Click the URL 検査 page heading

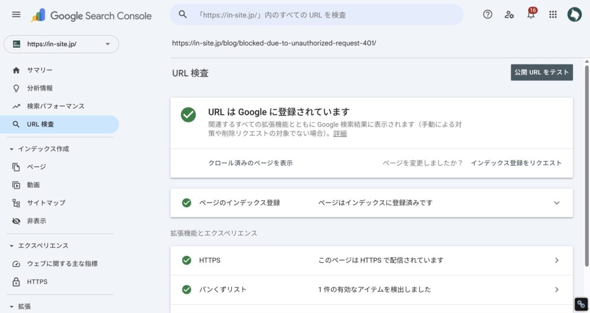[x=190, y=73]
